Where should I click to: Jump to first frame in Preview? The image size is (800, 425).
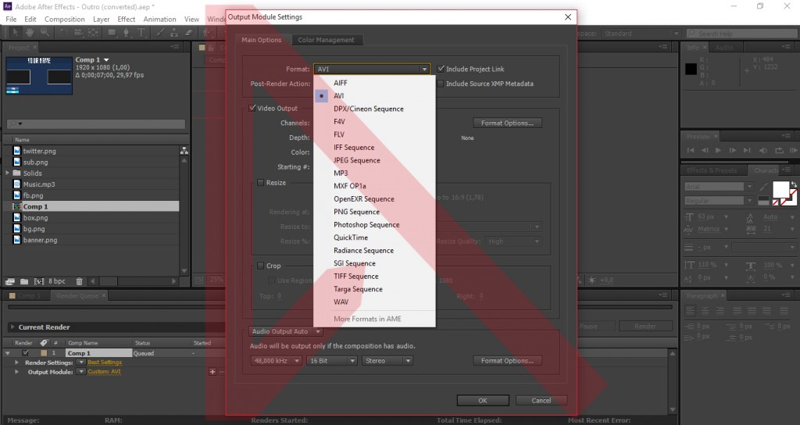(691, 151)
